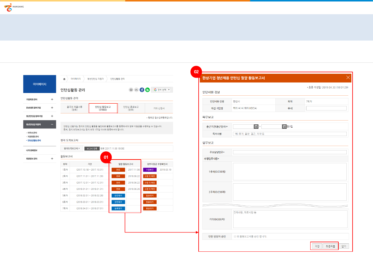373x260 pixels.
Task: Open the attendance start date calendar icon
Action: [x=256, y=126]
